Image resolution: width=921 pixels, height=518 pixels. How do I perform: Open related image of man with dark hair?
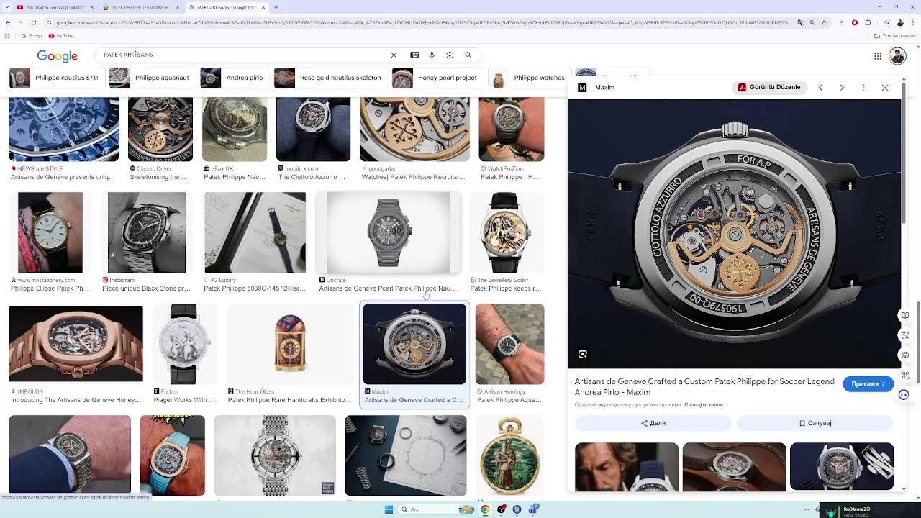[626, 466]
